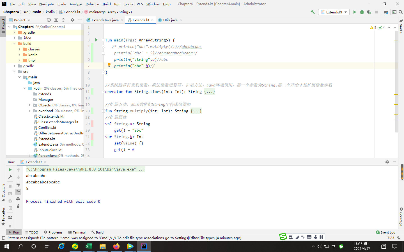Toggle scroll to end in Run panel

point(18,192)
